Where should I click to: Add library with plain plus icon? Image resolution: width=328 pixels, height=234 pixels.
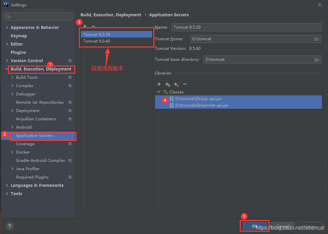coord(159,84)
